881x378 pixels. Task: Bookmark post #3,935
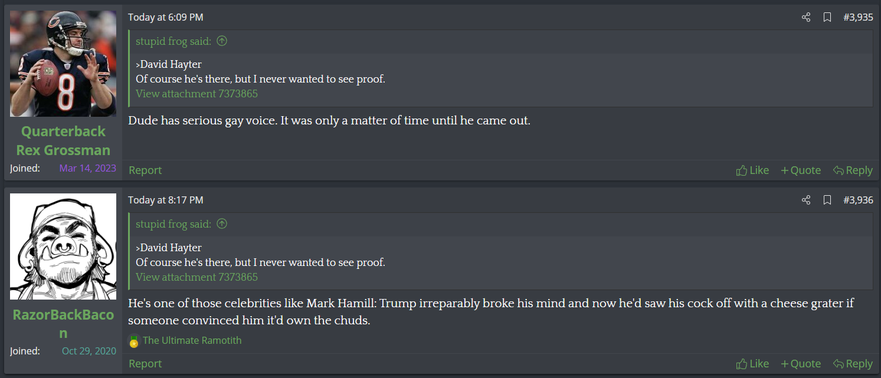(827, 17)
